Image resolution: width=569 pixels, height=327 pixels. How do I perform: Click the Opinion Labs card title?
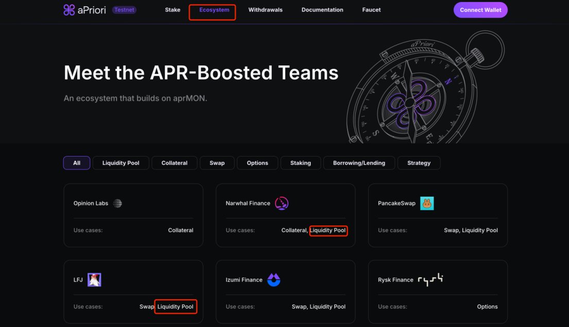click(91, 203)
